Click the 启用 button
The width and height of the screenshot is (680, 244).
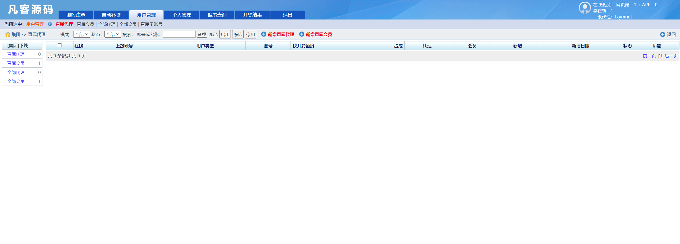click(225, 34)
